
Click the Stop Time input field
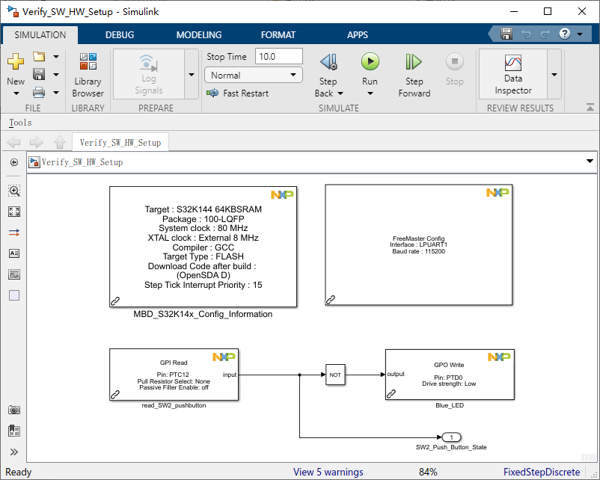(x=279, y=57)
